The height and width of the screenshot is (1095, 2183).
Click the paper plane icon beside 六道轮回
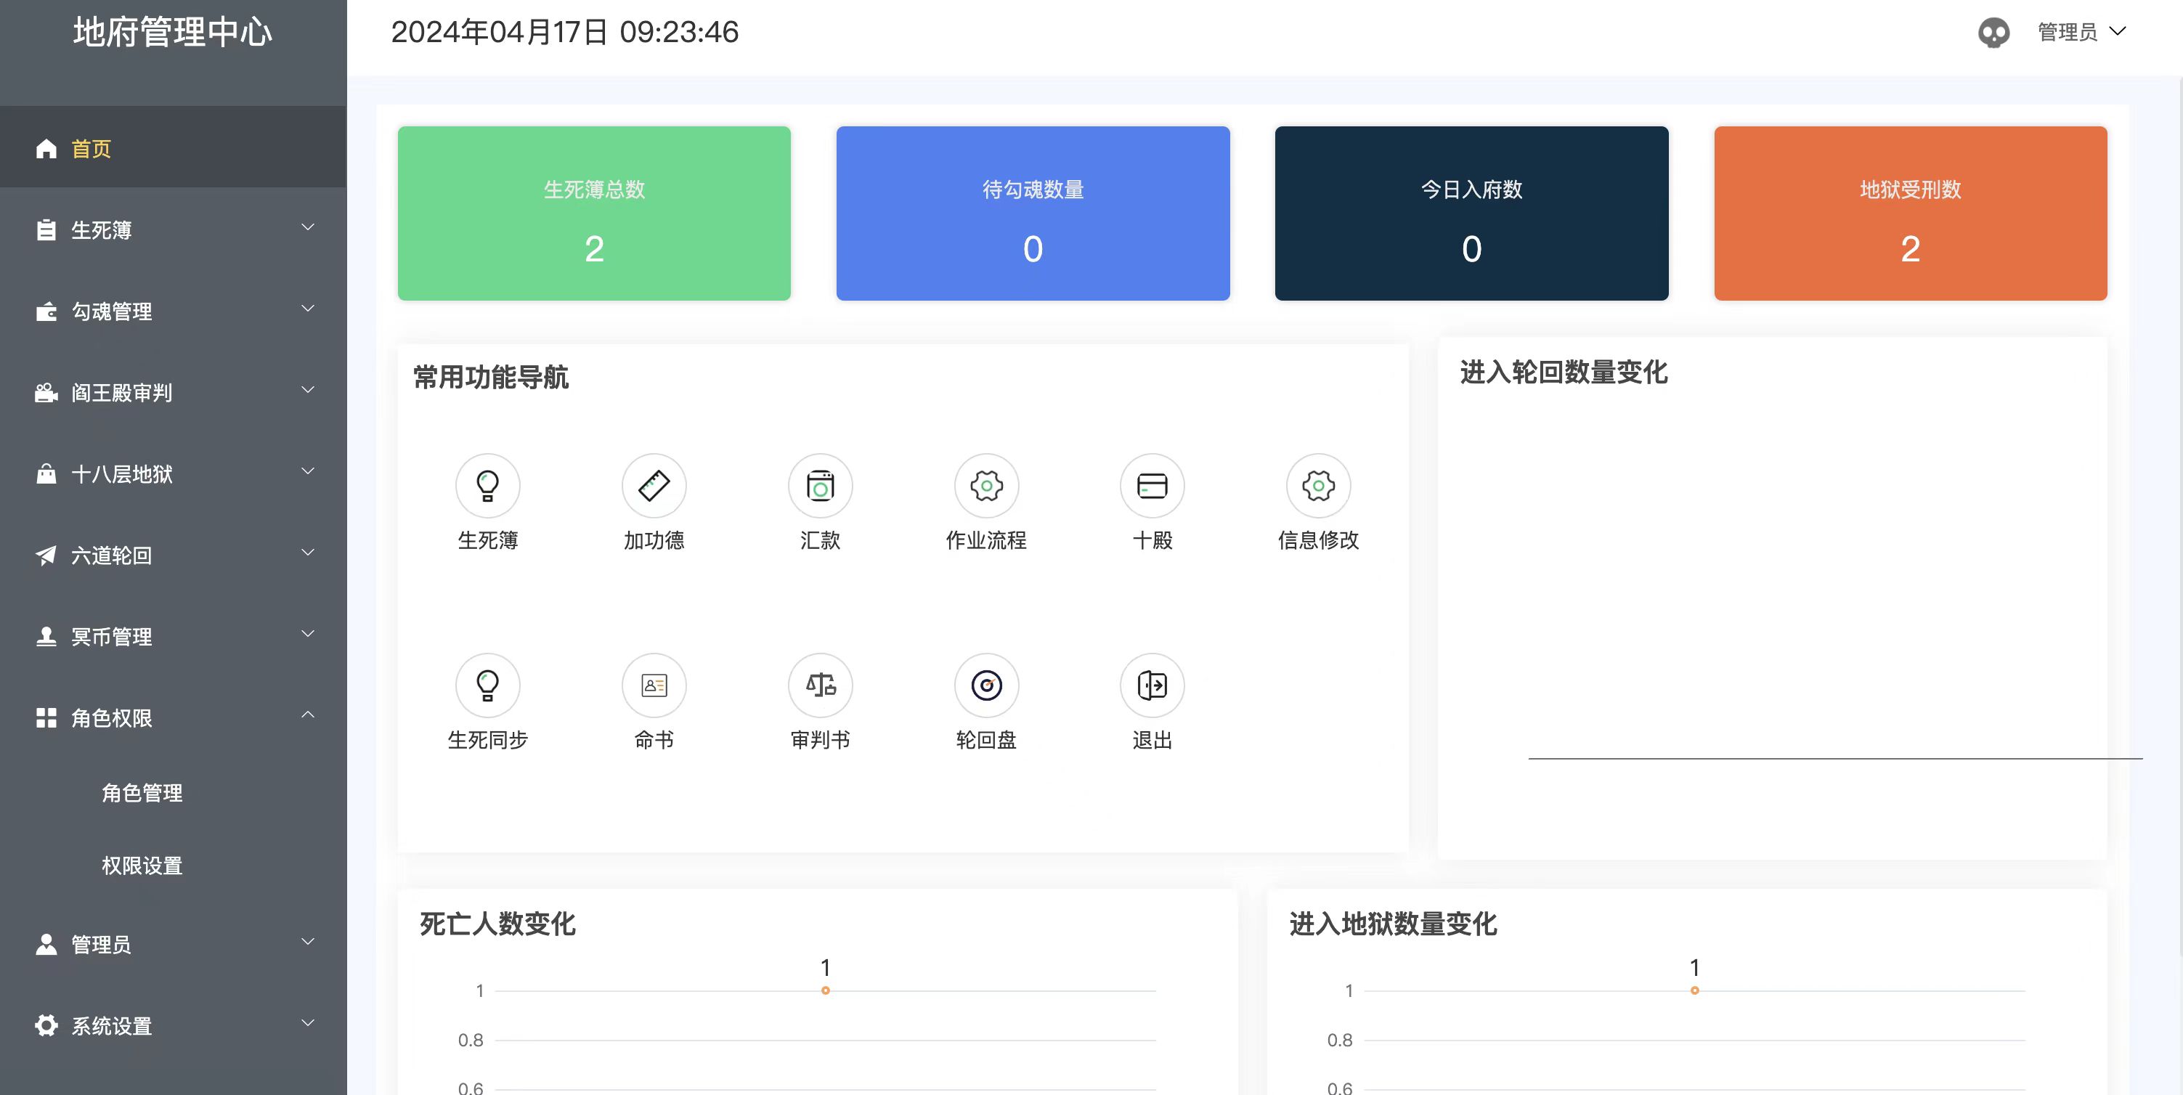46,555
